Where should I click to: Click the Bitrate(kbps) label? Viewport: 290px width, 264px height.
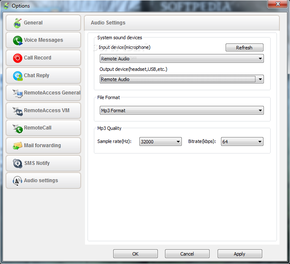tap(202, 141)
